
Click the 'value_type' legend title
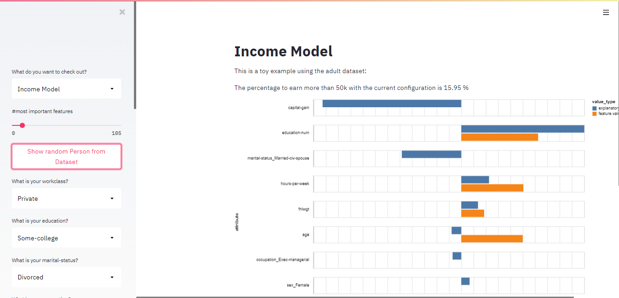tap(604, 102)
